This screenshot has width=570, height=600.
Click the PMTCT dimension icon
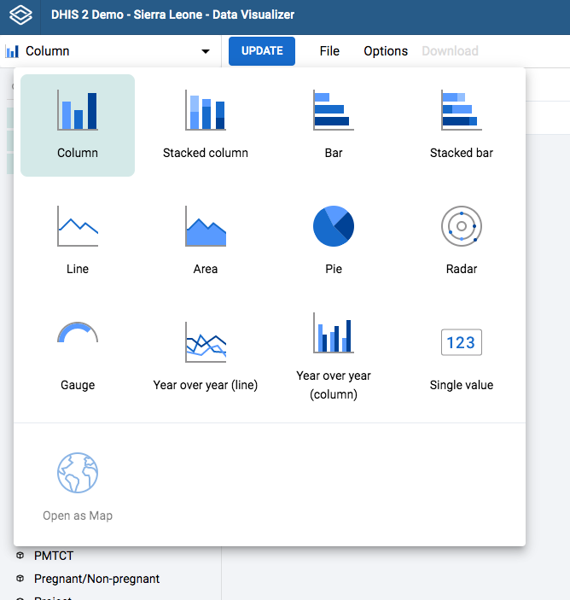point(20,556)
